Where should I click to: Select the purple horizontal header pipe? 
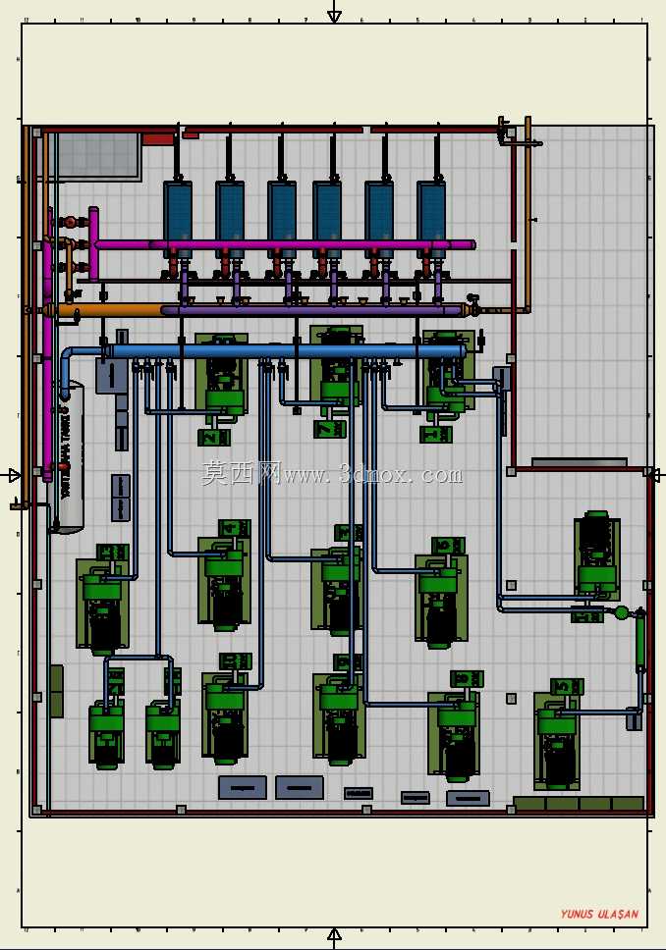[311, 310]
